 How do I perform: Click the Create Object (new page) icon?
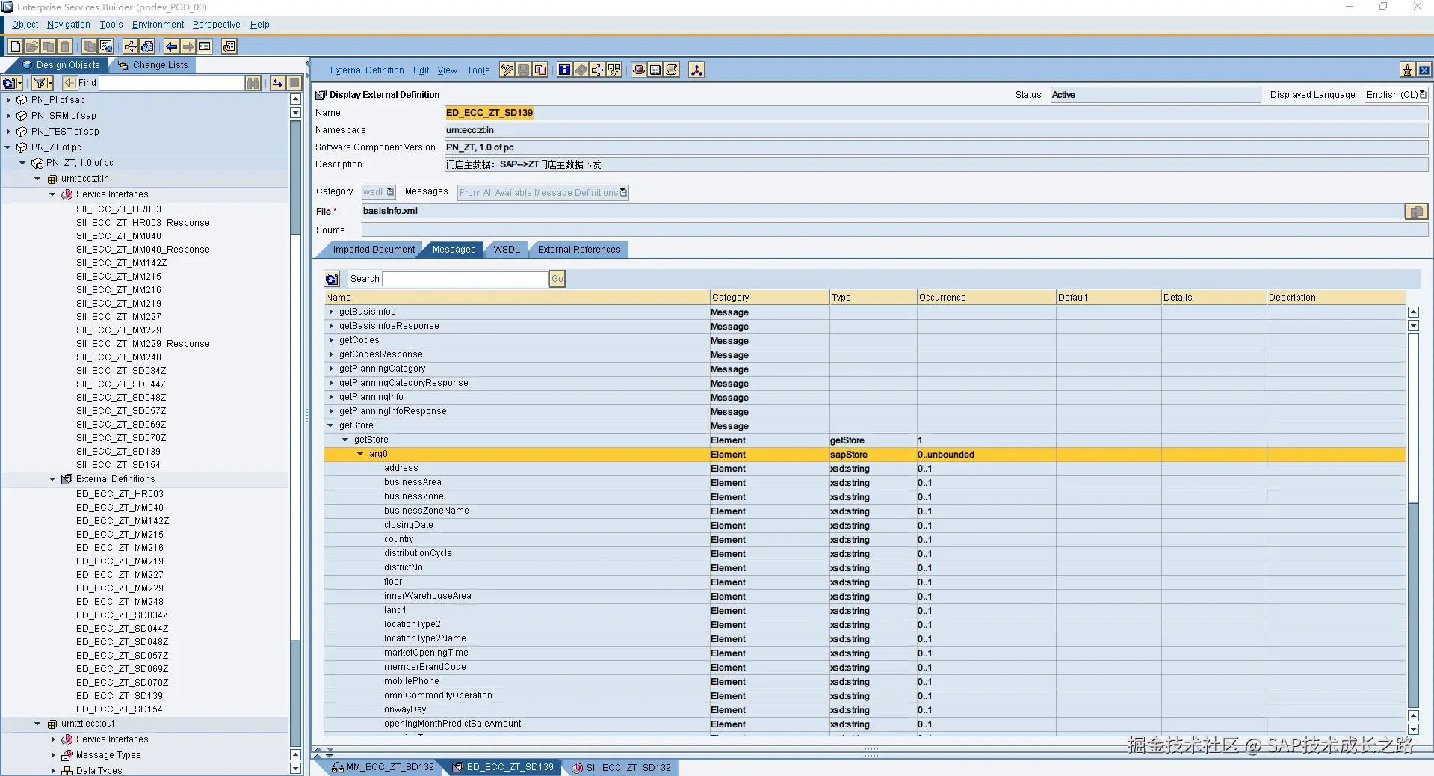point(15,46)
